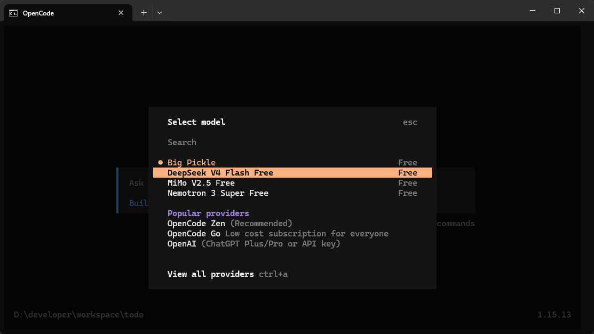Click 'Low cost subscription for everyone' text

[x=307, y=234]
